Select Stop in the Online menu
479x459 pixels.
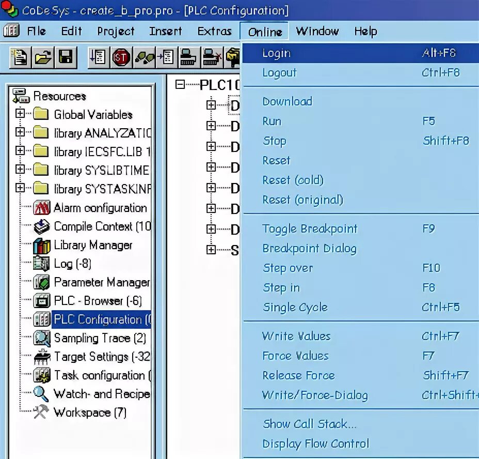pos(360,141)
